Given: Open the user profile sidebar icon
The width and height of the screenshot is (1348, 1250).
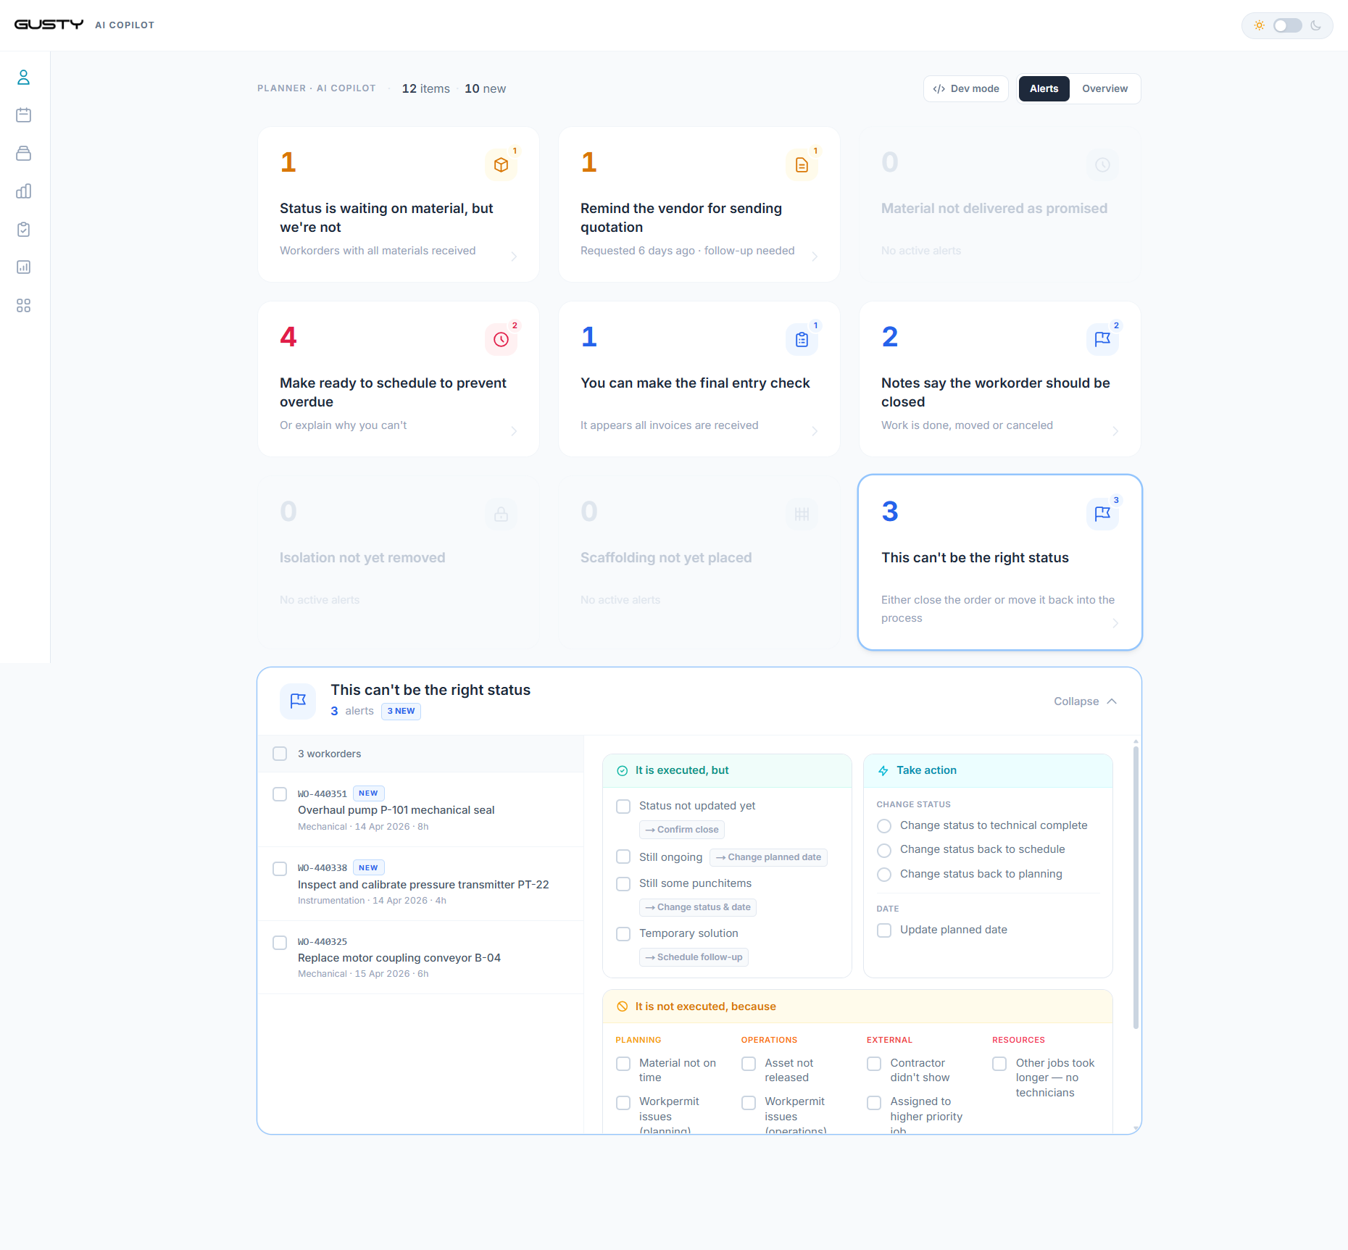Looking at the screenshot, I should pyautogui.click(x=23, y=78).
